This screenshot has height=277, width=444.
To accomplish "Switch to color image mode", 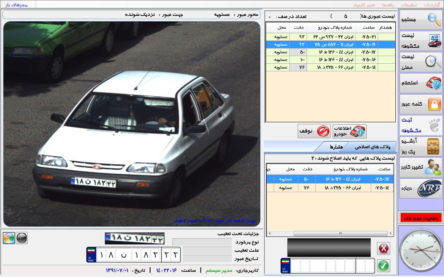I will point(9,238).
